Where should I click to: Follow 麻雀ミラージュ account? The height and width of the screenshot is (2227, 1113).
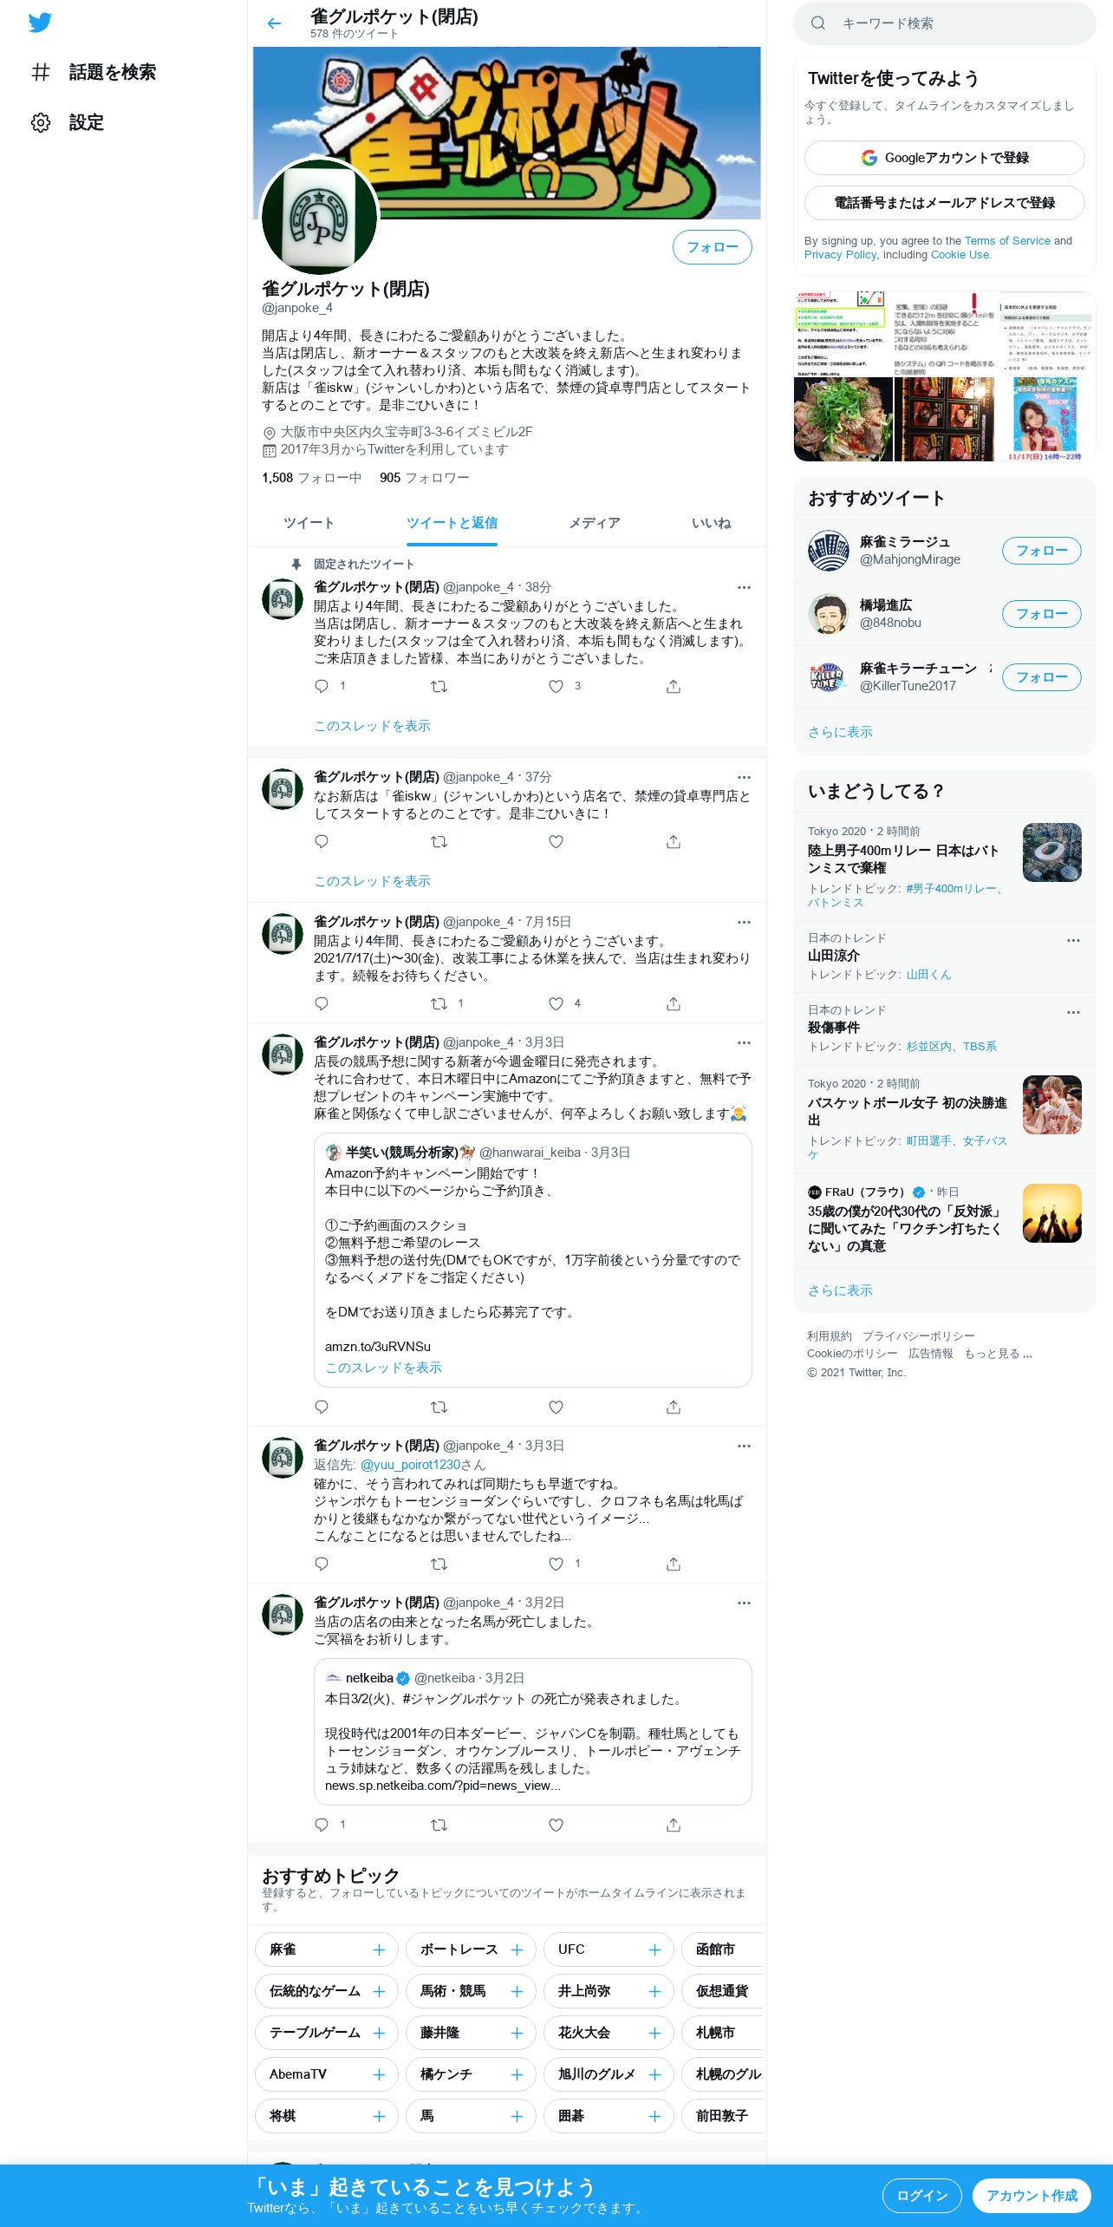(1042, 551)
